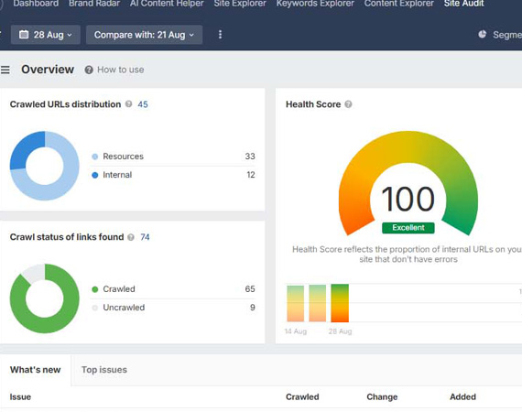
Task: Click the Crawled legend row
Action: (x=173, y=289)
